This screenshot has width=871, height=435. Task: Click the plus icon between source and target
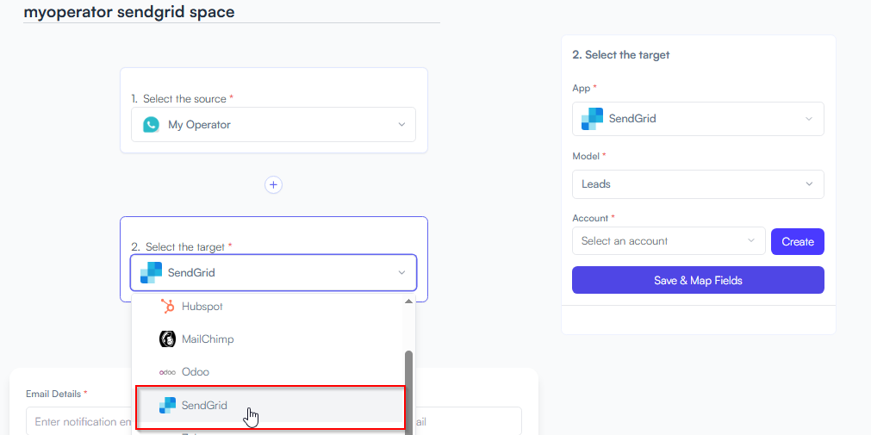273,184
